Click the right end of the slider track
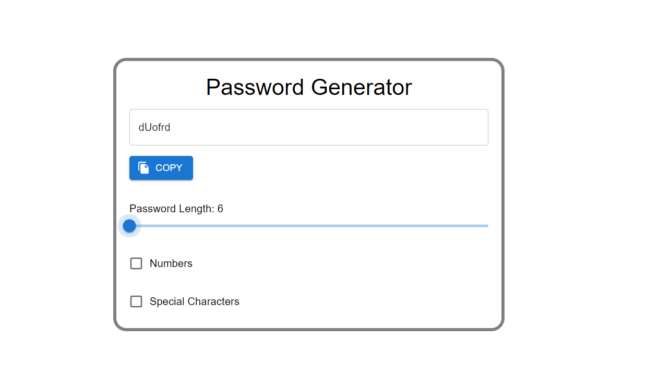Viewport: 647px width, 387px height. pos(485,226)
